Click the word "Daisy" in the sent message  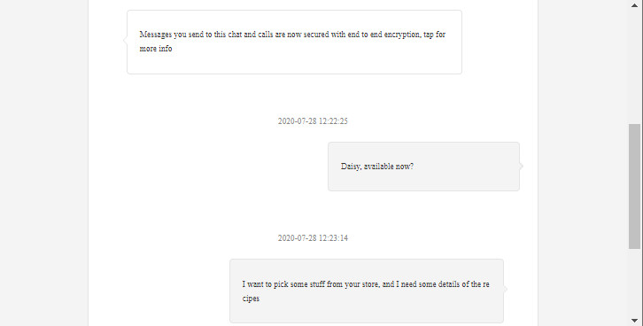[x=351, y=167]
